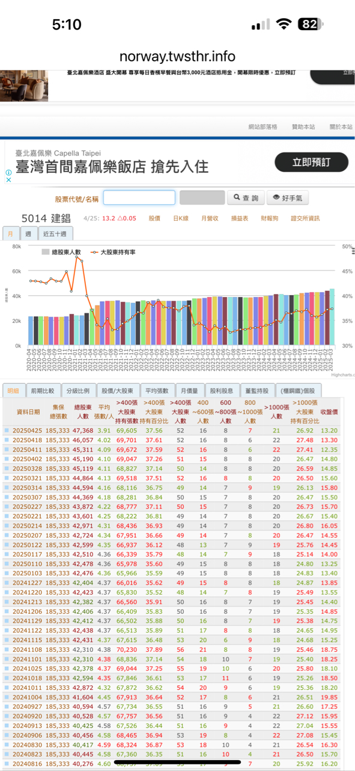Click the 資料日期 column header
This screenshot has width=355, height=771.
(x=28, y=411)
